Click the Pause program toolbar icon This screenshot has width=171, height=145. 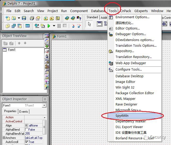click(59, 26)
